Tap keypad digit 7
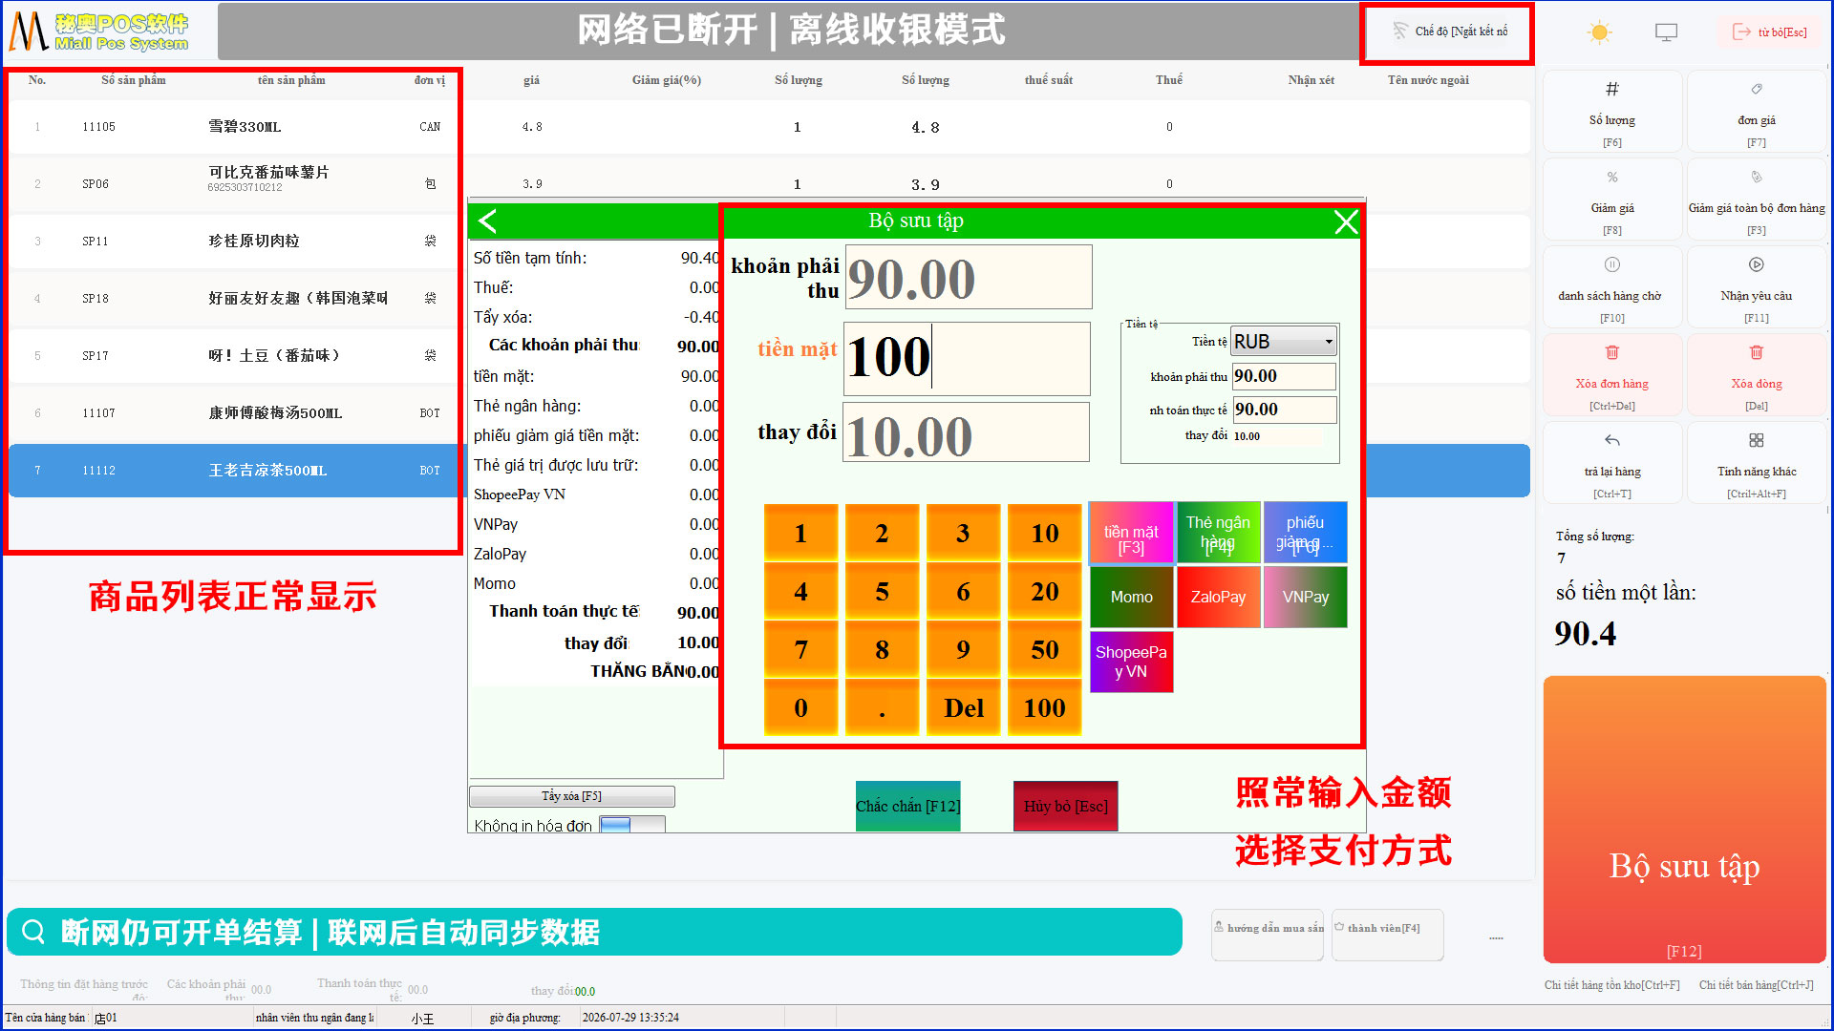Screen dimensions: 1834x1031 tap(800, 649)
